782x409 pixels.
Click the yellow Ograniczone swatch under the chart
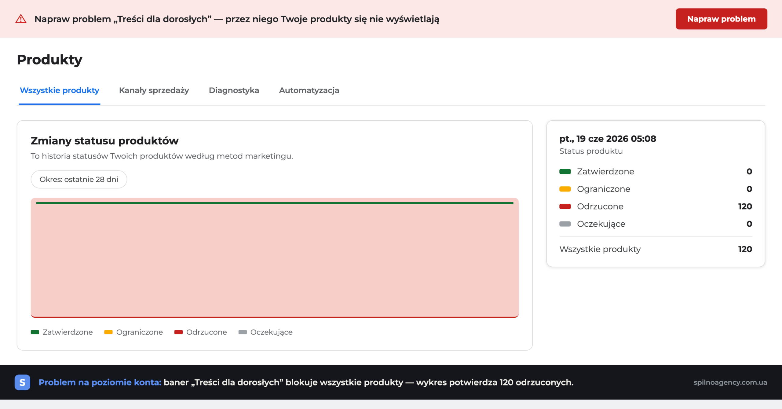click(108, 332)
